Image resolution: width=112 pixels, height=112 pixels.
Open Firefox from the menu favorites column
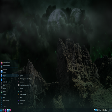coord(1,63)
